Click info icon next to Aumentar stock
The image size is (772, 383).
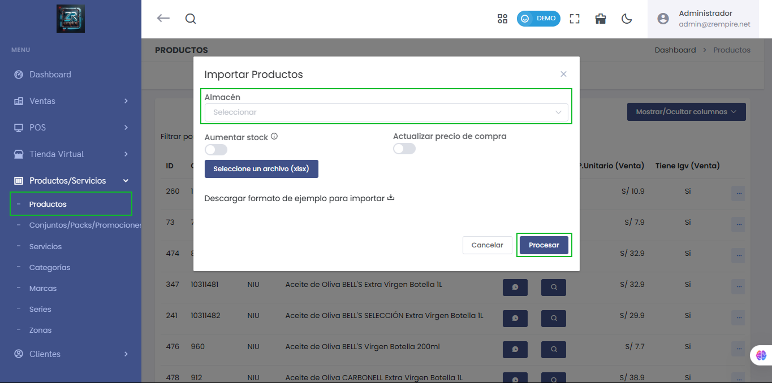tap(274, 137)
